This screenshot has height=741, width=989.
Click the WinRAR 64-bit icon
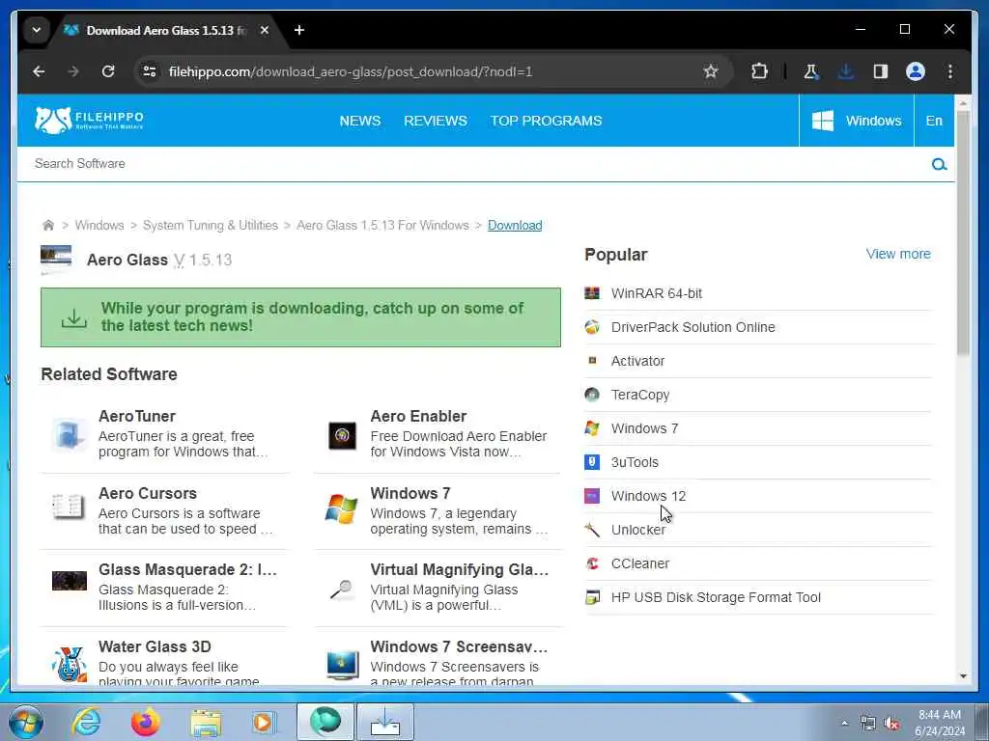pyautogui.click(x=592, y=293)
